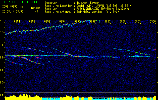Viewport: 158px width, 100px height.
Task: Click the 0857 time axis label
Action: click(x=108, y=21)
